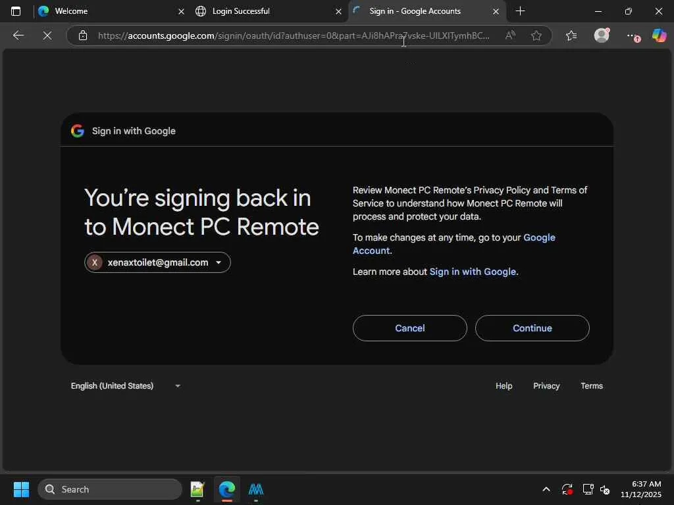Open the Sign in with Google link
The width and height of the screenshot is (674, 505).
pos(473,272)
